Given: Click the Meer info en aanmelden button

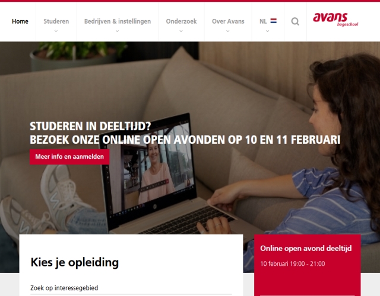Looking at the screenshot, I should pos(69,156).
